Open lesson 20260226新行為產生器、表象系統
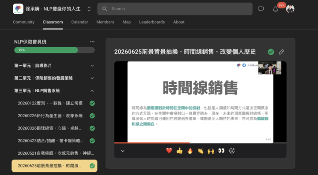Image resolution: width=318 pixels, height=175 pixels. click(50, 116)
